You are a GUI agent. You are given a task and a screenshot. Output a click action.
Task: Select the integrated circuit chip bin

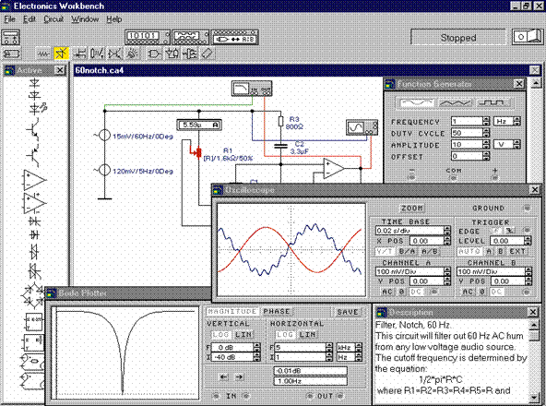(208, 54)
